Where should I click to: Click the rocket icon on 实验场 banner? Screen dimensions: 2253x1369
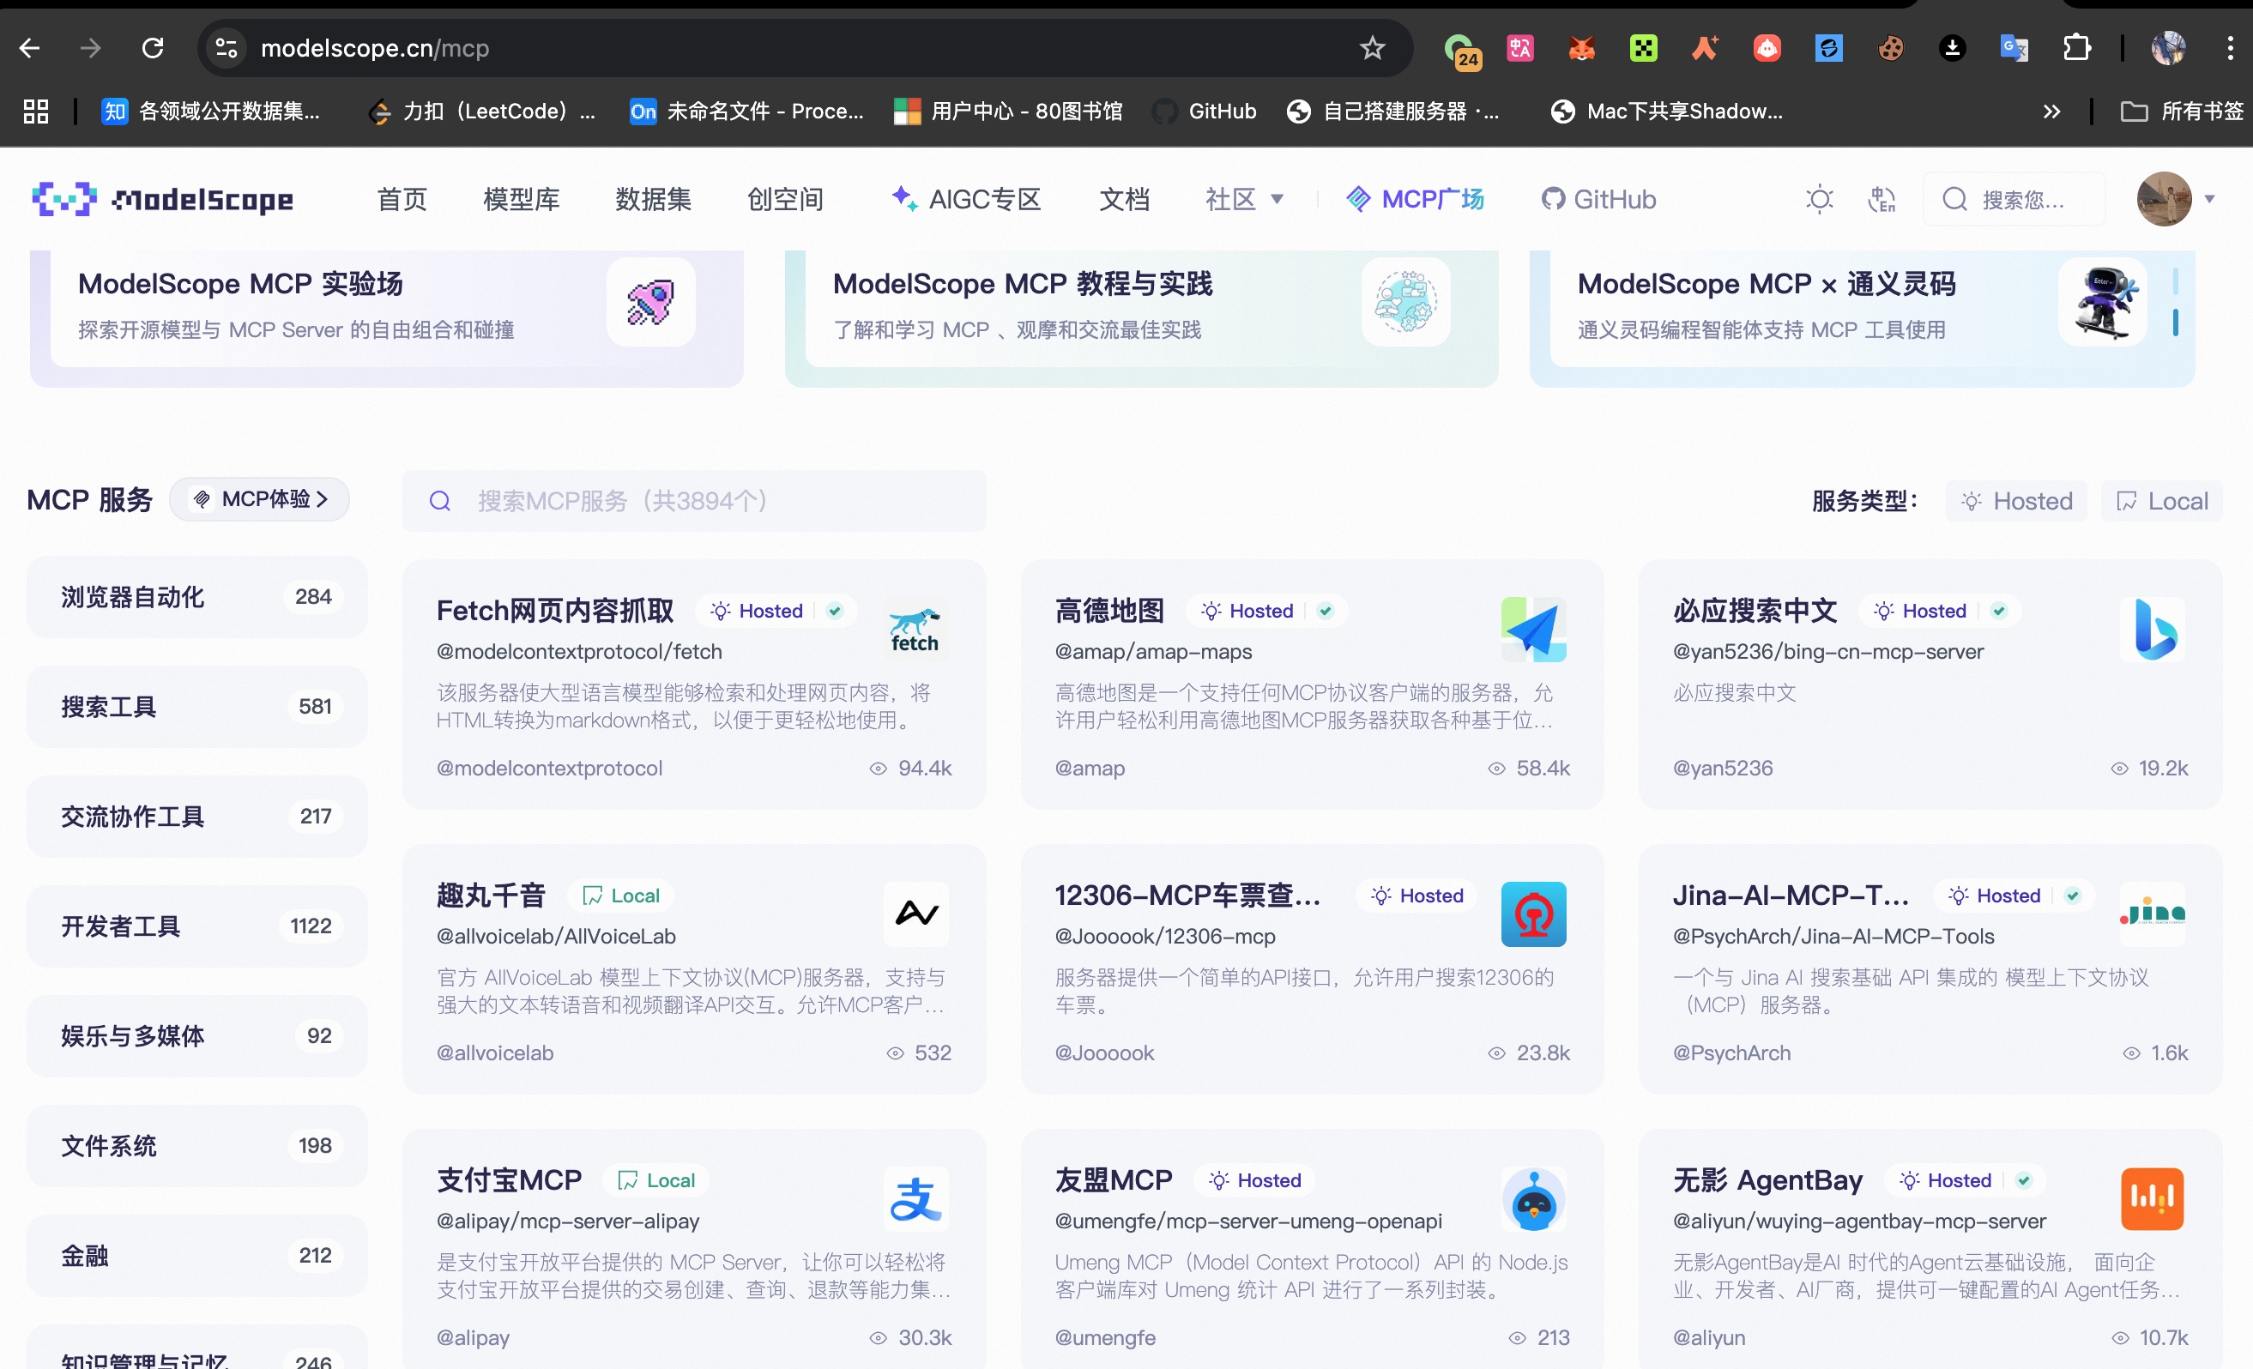(x=651, y=302)
